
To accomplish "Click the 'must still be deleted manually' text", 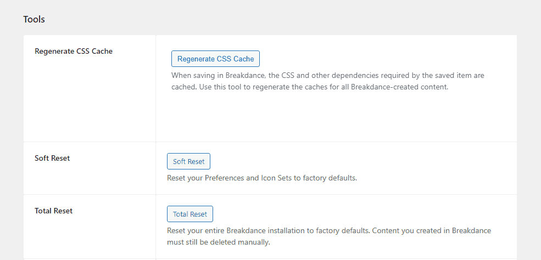I will point(219,242).
